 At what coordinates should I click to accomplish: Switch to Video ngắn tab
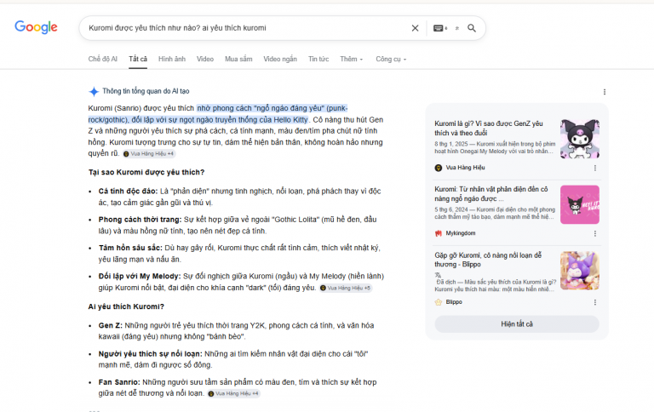click(280, 59)
